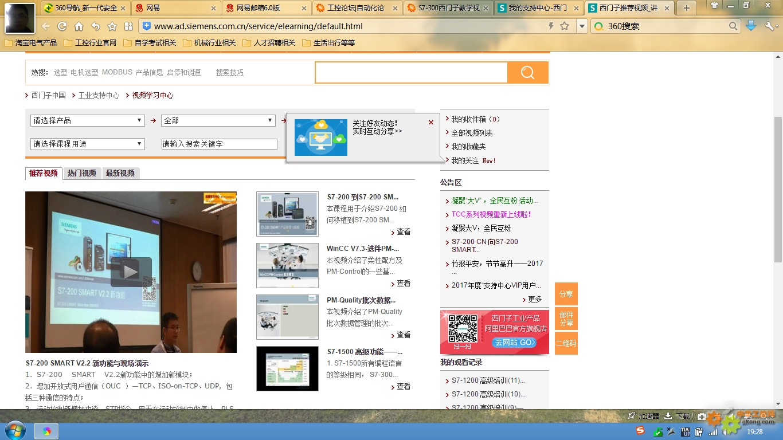
Task: Click the lightning speed-mode icon in address bar
Action: [551, 26]
